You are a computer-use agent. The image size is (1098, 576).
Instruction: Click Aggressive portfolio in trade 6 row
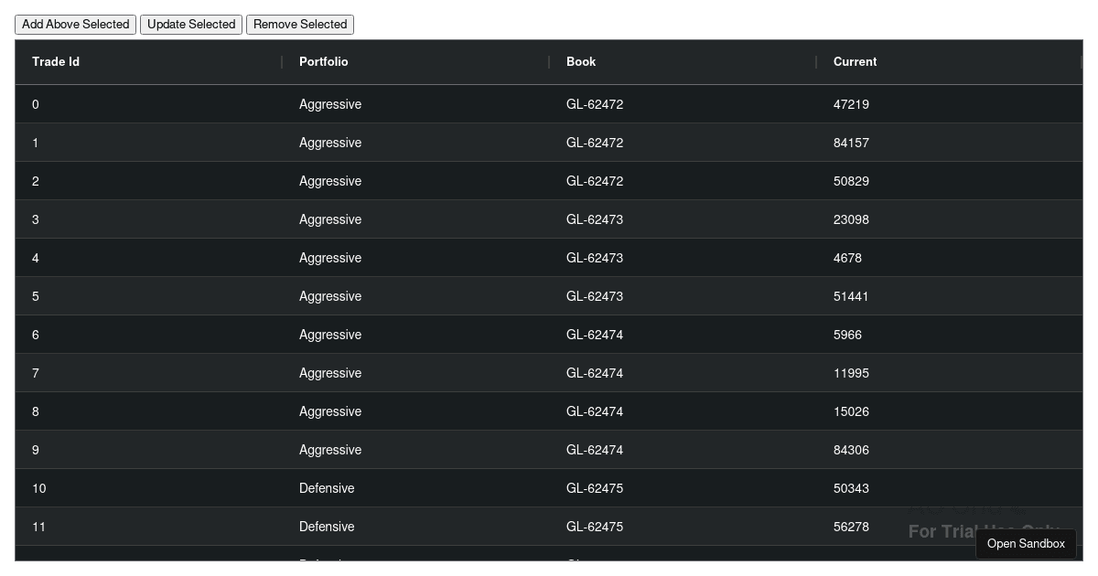click(x=330, y=335)
